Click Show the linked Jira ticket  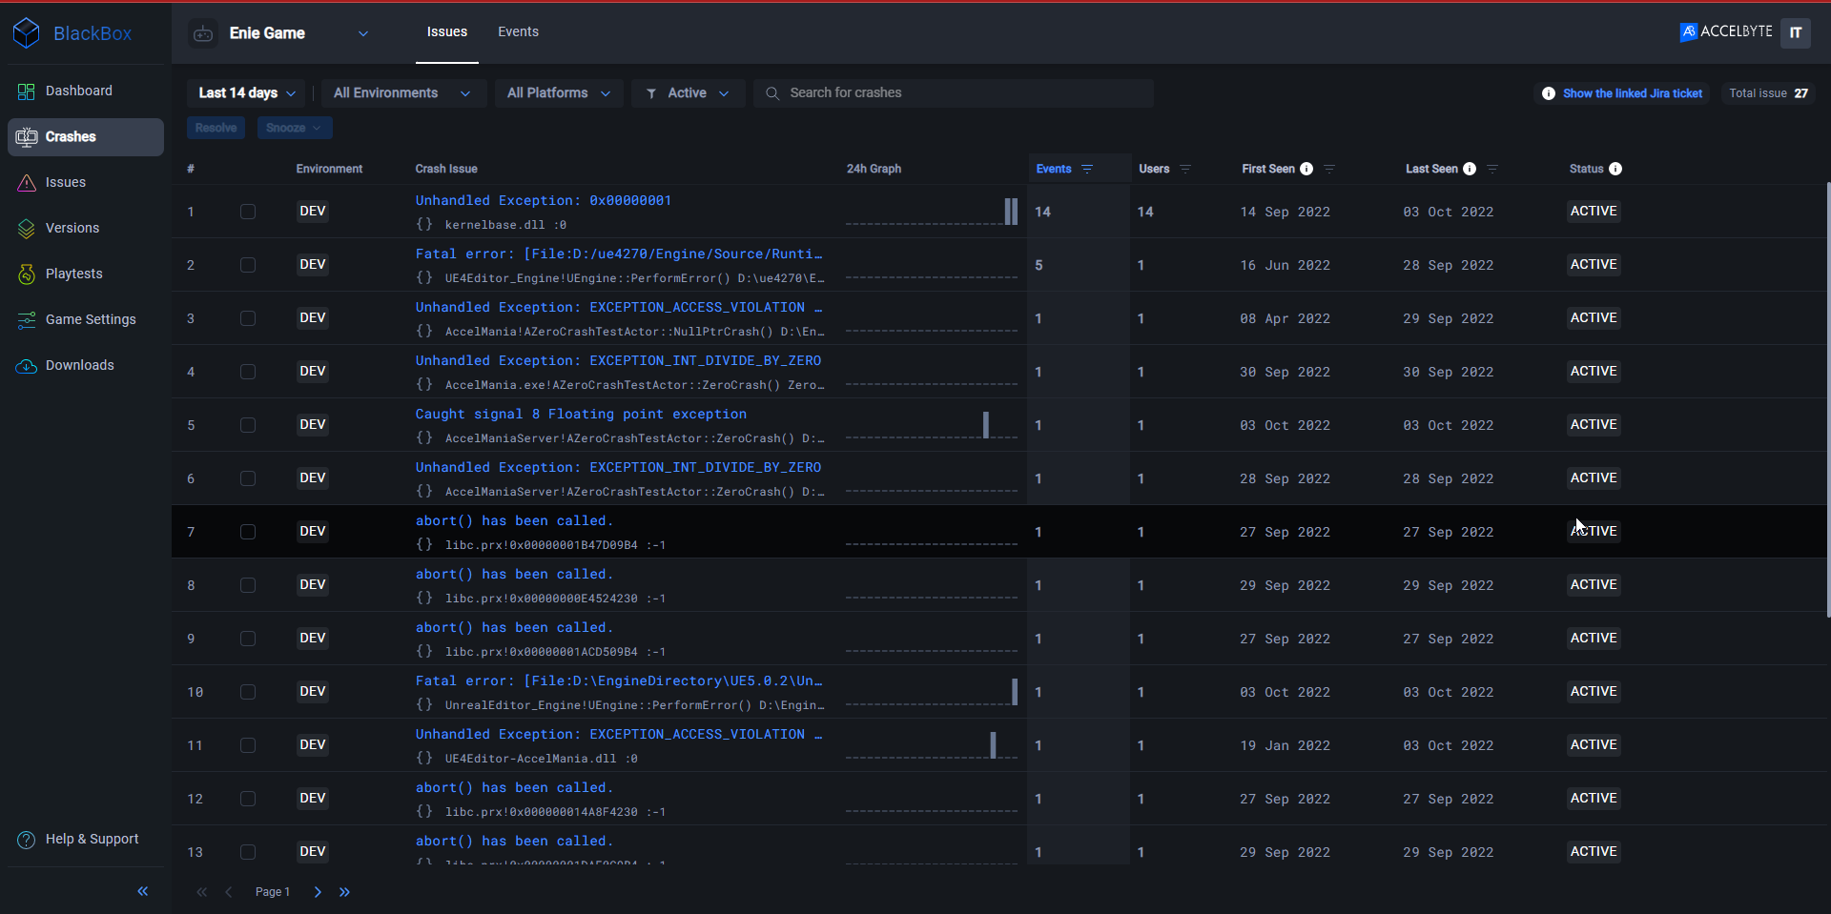(x=1632, y=93)
